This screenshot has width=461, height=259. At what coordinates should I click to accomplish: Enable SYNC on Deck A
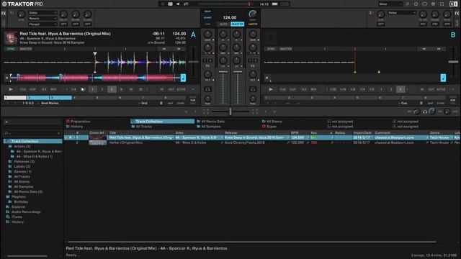point(12,49)
